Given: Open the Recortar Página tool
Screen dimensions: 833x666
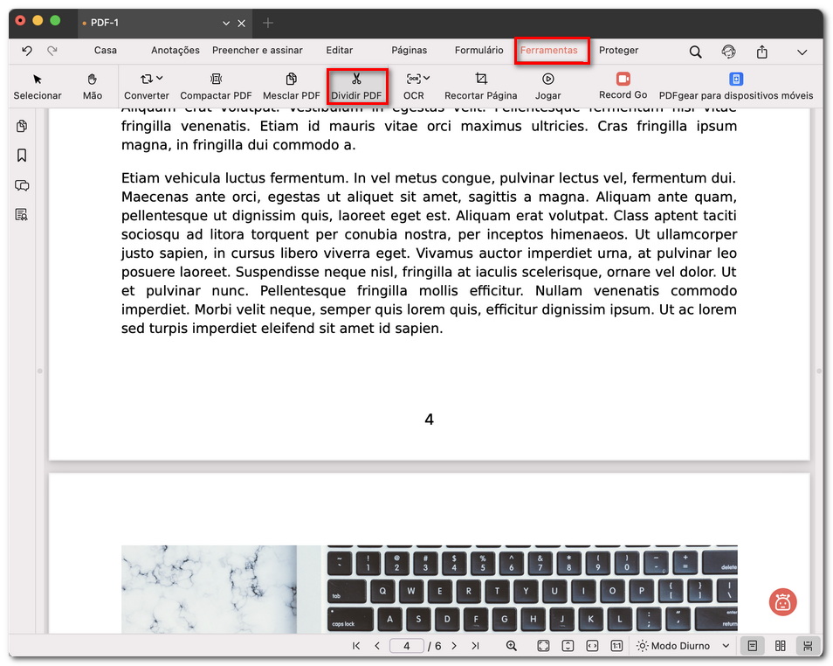Looking at the screenshot, I should click(481, 86).
